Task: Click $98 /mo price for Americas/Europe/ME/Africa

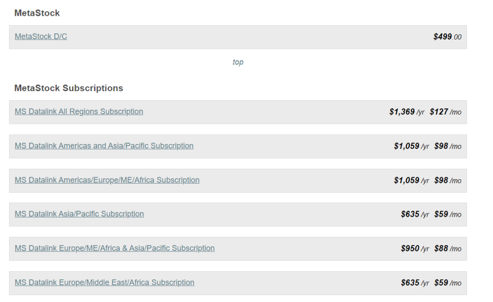Action: (x=448, y=181)
